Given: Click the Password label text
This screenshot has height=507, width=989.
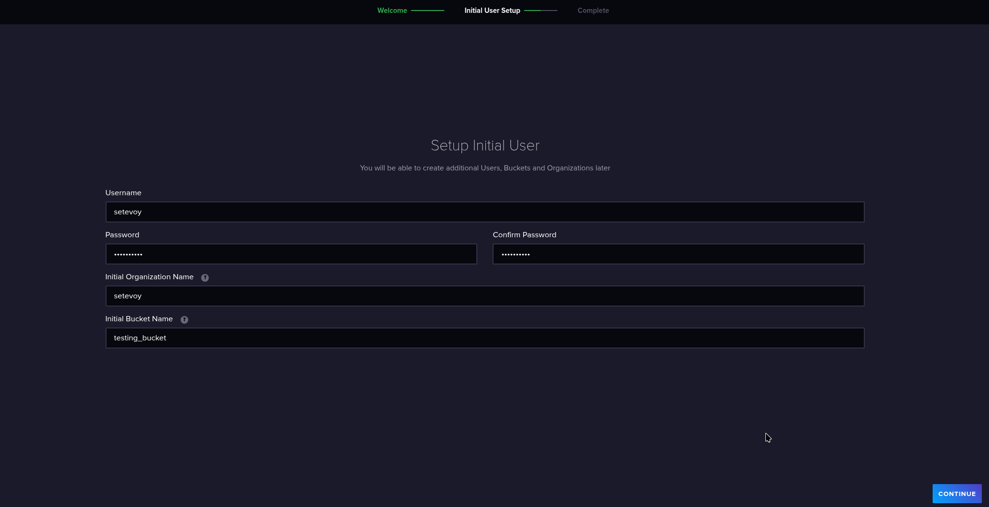Looking at the screenshot, I should 122,235.
